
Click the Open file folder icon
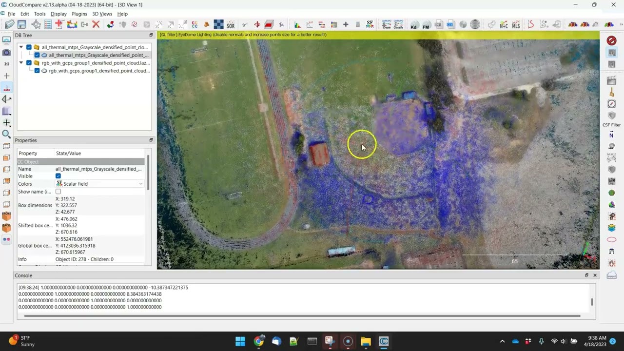[x=9, y=24]
